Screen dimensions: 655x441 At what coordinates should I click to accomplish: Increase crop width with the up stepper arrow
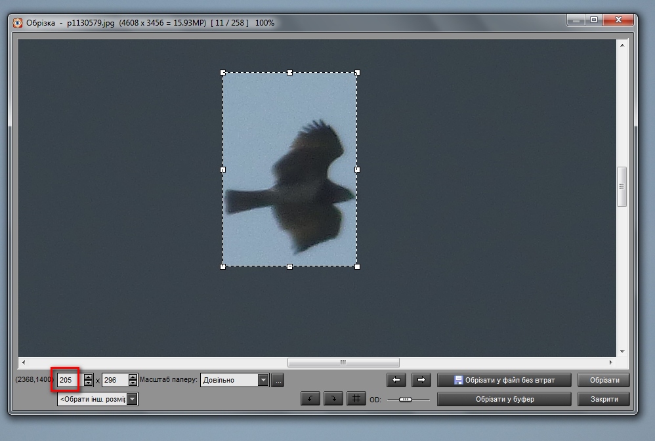click(x=89, y=377)
